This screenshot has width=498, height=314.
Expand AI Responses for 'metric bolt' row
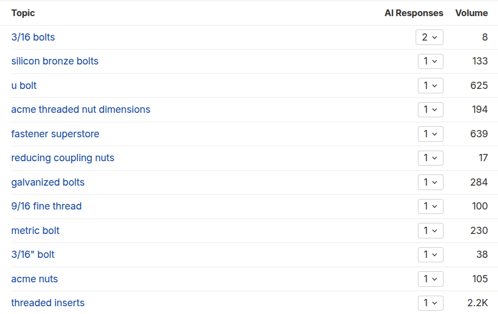click(430, 231)
